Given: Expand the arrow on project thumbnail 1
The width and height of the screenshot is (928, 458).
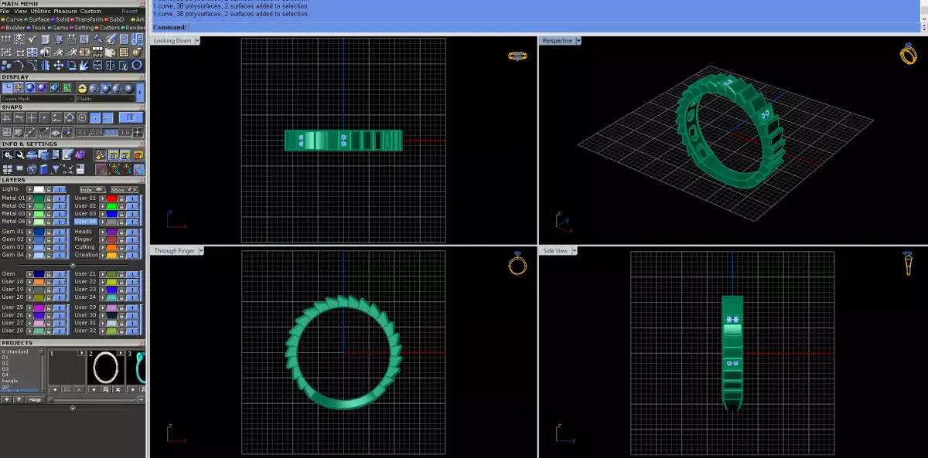Looking at the screenshot, I should pyautogui.click(x=82, y=353).
